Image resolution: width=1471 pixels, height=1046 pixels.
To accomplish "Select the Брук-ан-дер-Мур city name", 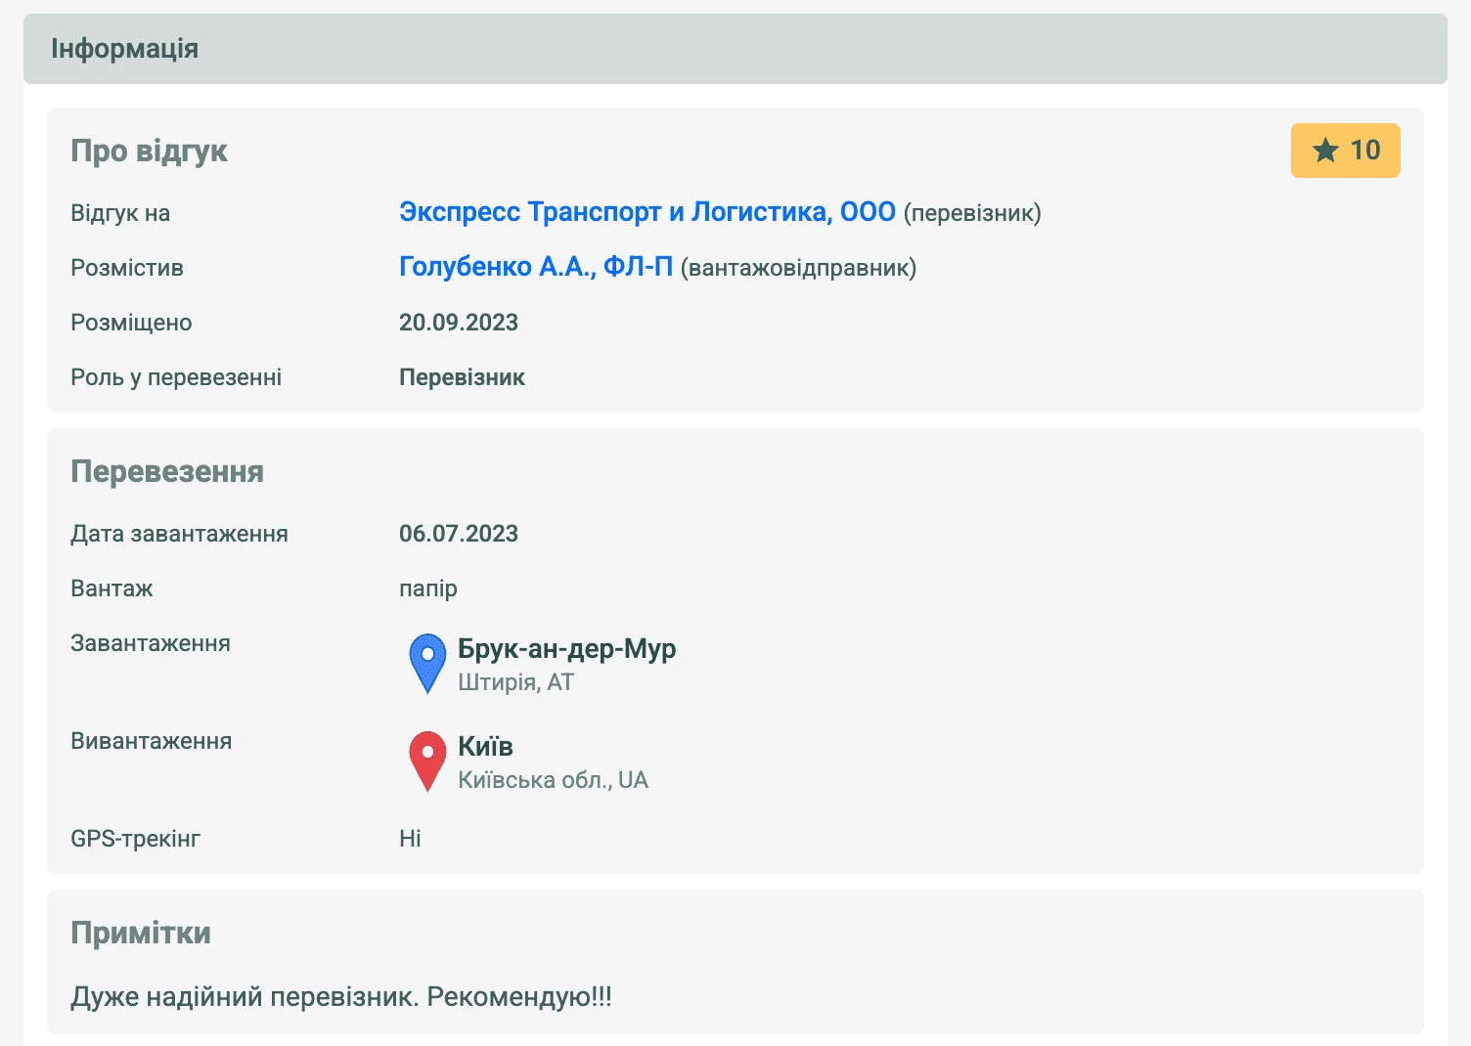I will coord(566,649).
